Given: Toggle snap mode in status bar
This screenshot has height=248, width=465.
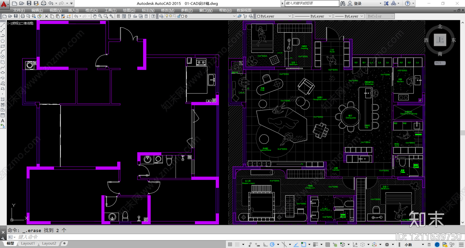Looking at the screenshot, I should point(237,245).
